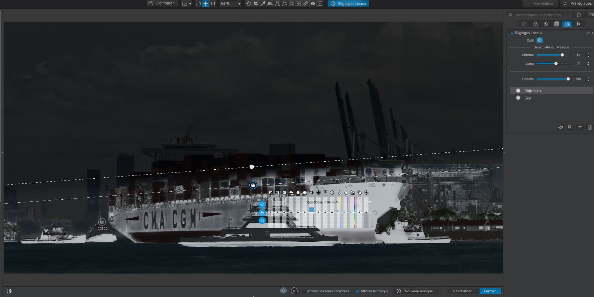Select the Ship hulls mask
This screenshot has height=297, width=594.
[x=551, y=91]
